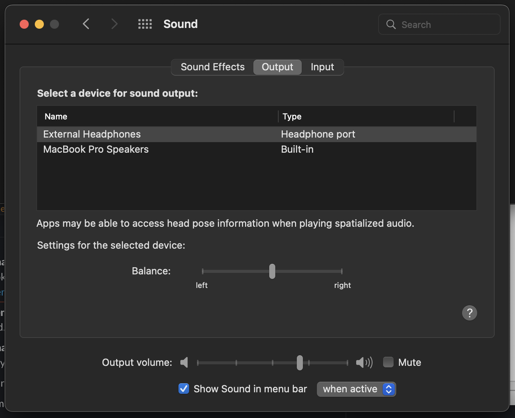The width and height of the screenshot is (515, 418).
Task: Select MacBook Pro Speakers output device
Action: [257, 149]
